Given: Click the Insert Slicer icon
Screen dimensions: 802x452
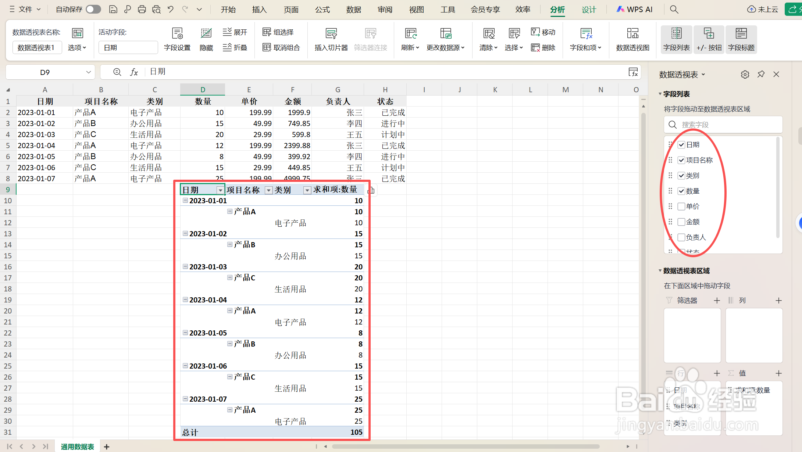Looking at the screenshot, I should tap(331, 34).
